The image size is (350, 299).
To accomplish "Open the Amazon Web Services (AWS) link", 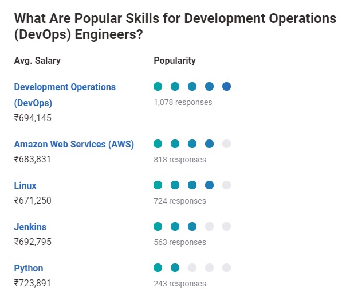I will [74, 145].
